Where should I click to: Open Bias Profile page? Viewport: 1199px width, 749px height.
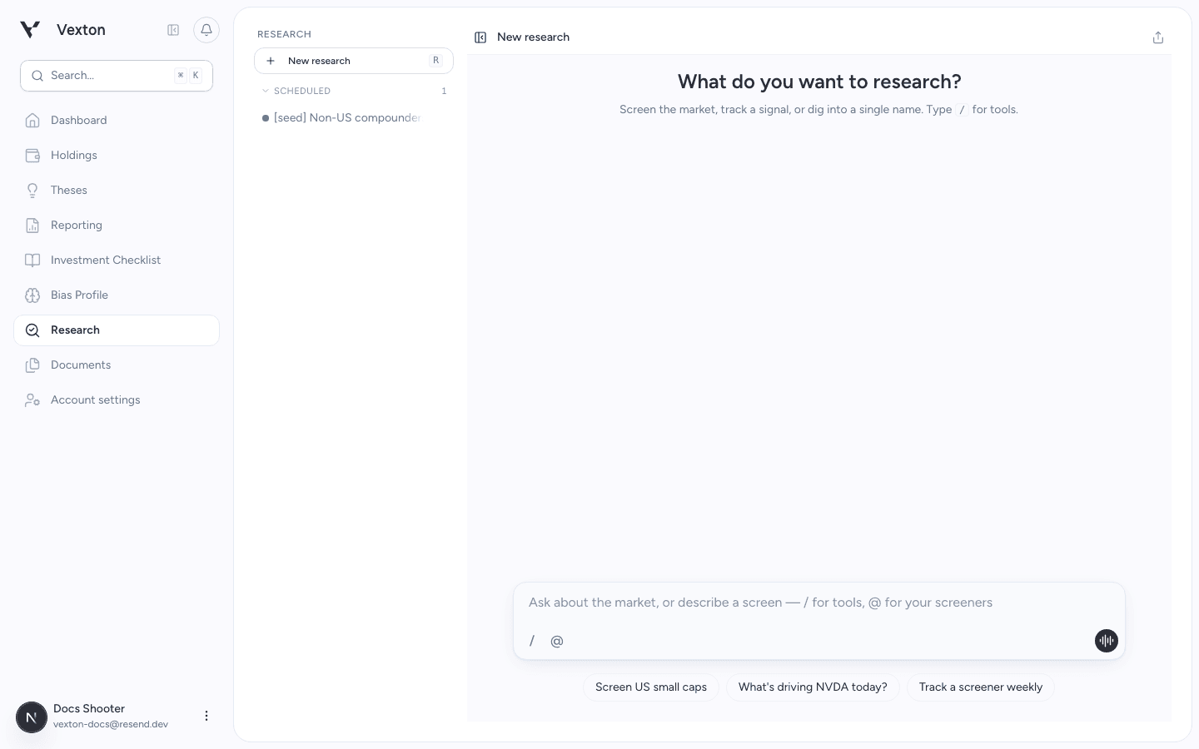click(x=117, y=295)
